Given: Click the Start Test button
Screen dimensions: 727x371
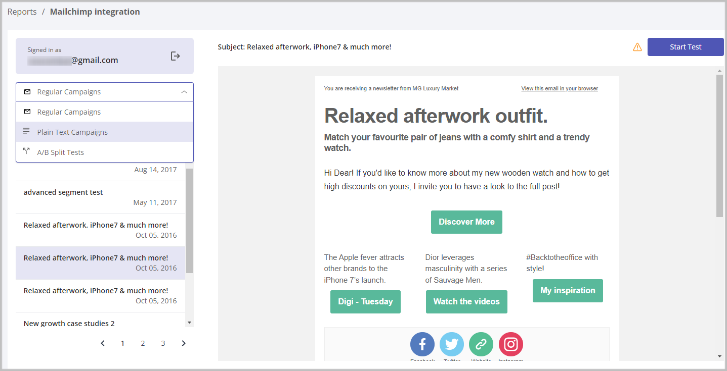Looking at the screenshot, I should pyautogui.click(x=686, y=47).
